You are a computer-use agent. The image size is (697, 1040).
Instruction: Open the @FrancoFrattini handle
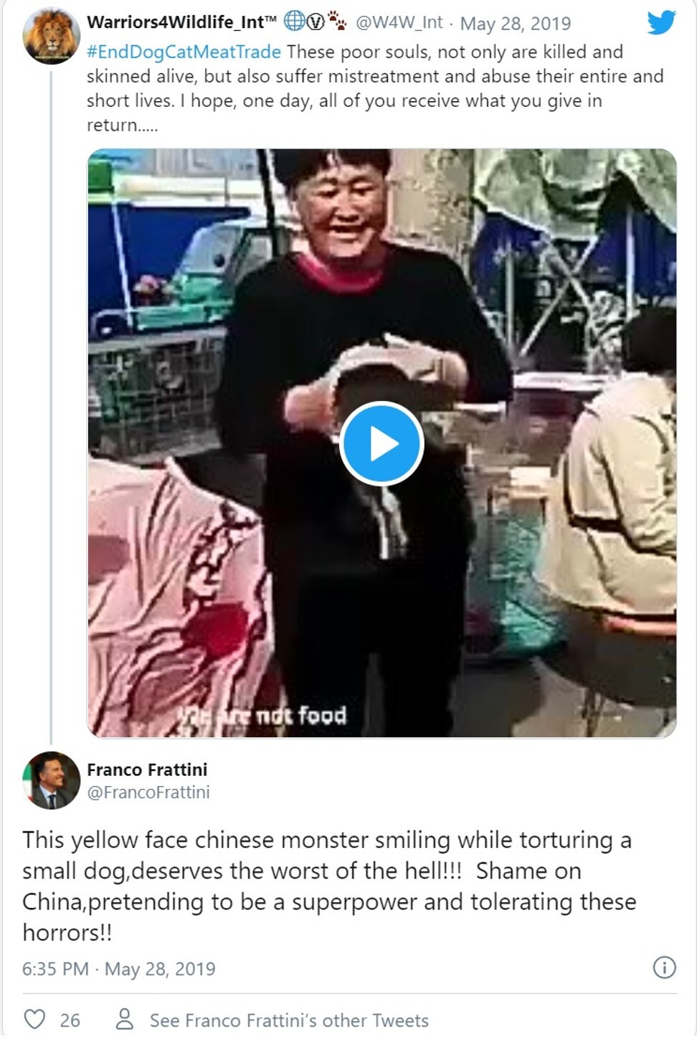[148, 792]
